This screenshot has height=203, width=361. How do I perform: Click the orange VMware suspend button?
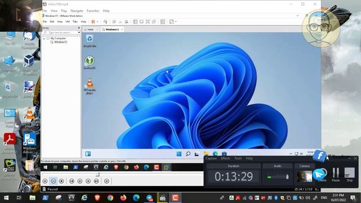pyautogui.click(x=93, y=21)
